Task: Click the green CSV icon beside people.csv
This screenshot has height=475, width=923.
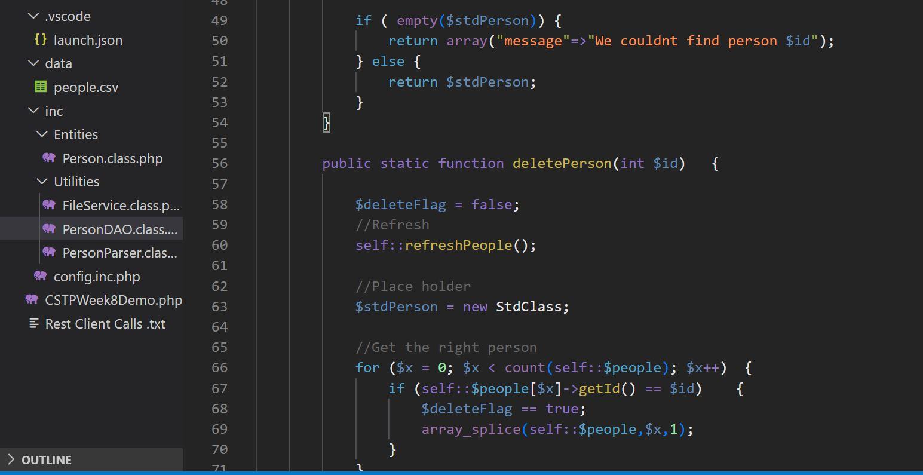Action: (x=41, y=87)
